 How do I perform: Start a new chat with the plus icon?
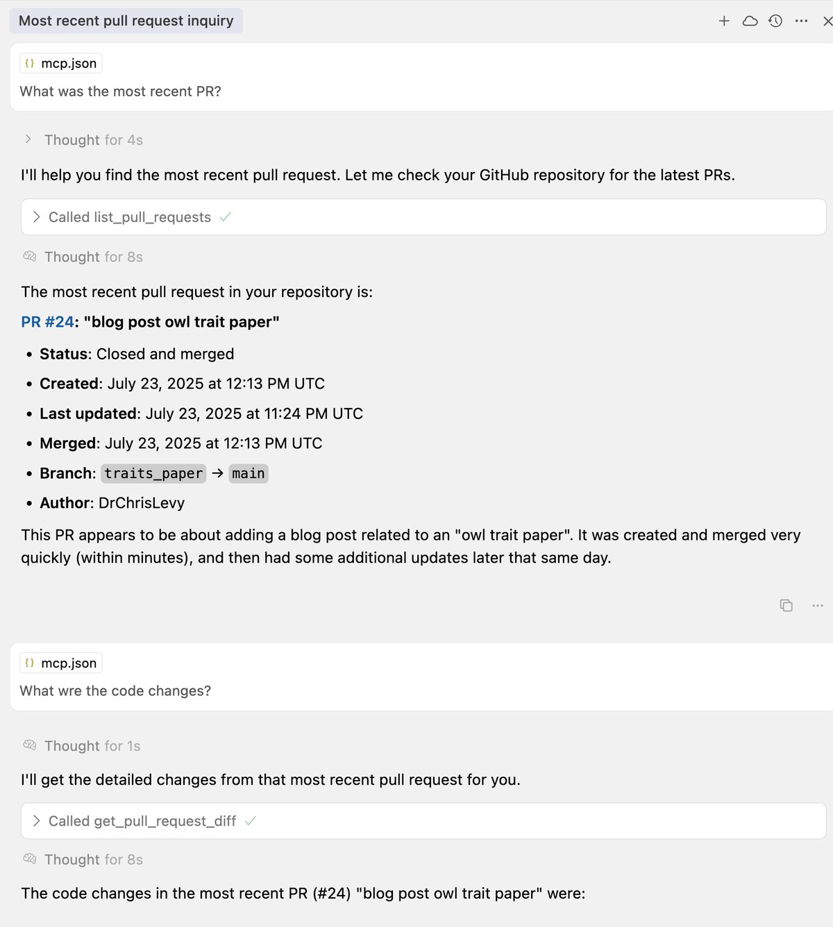point(724,21)
